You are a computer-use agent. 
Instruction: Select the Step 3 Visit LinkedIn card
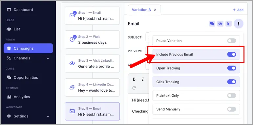[92, 64]
